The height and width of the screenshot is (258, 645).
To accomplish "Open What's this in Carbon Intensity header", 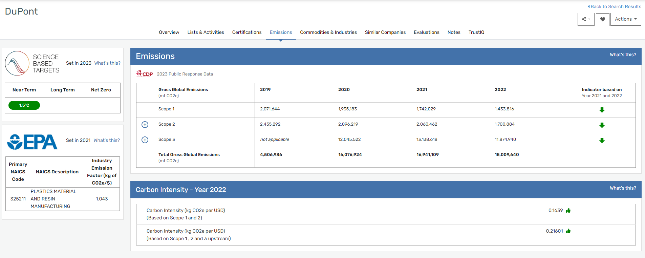I will (x=623, y=188).
